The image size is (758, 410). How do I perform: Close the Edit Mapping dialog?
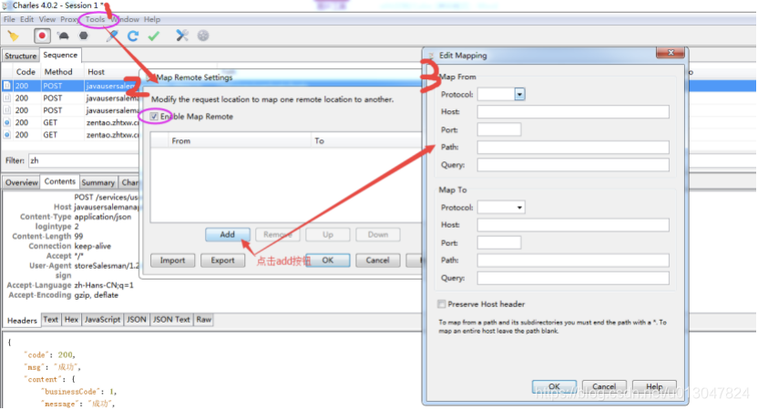[x=671, y=53]
